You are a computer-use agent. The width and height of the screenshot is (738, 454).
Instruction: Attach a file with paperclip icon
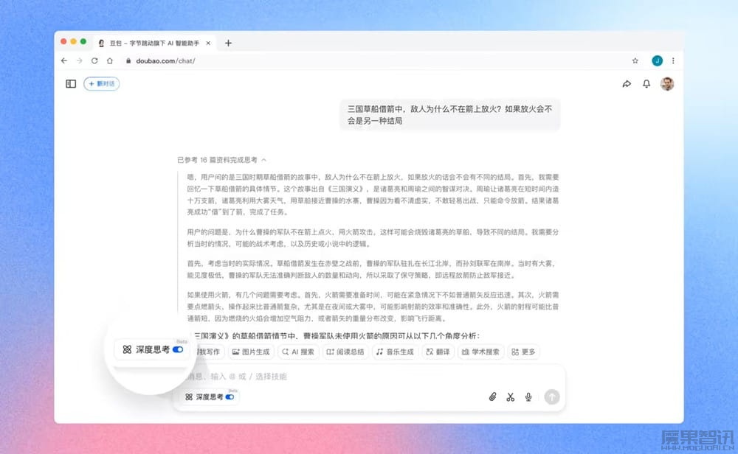[x=492, y=397]
